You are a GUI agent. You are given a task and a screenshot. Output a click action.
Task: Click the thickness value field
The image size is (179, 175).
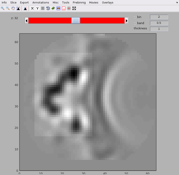coord(159,29)
